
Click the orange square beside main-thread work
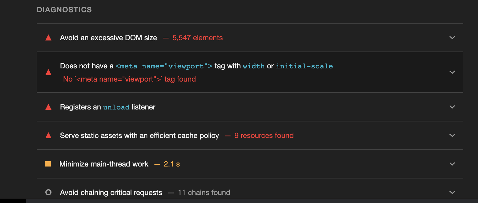tap(48, 164)
